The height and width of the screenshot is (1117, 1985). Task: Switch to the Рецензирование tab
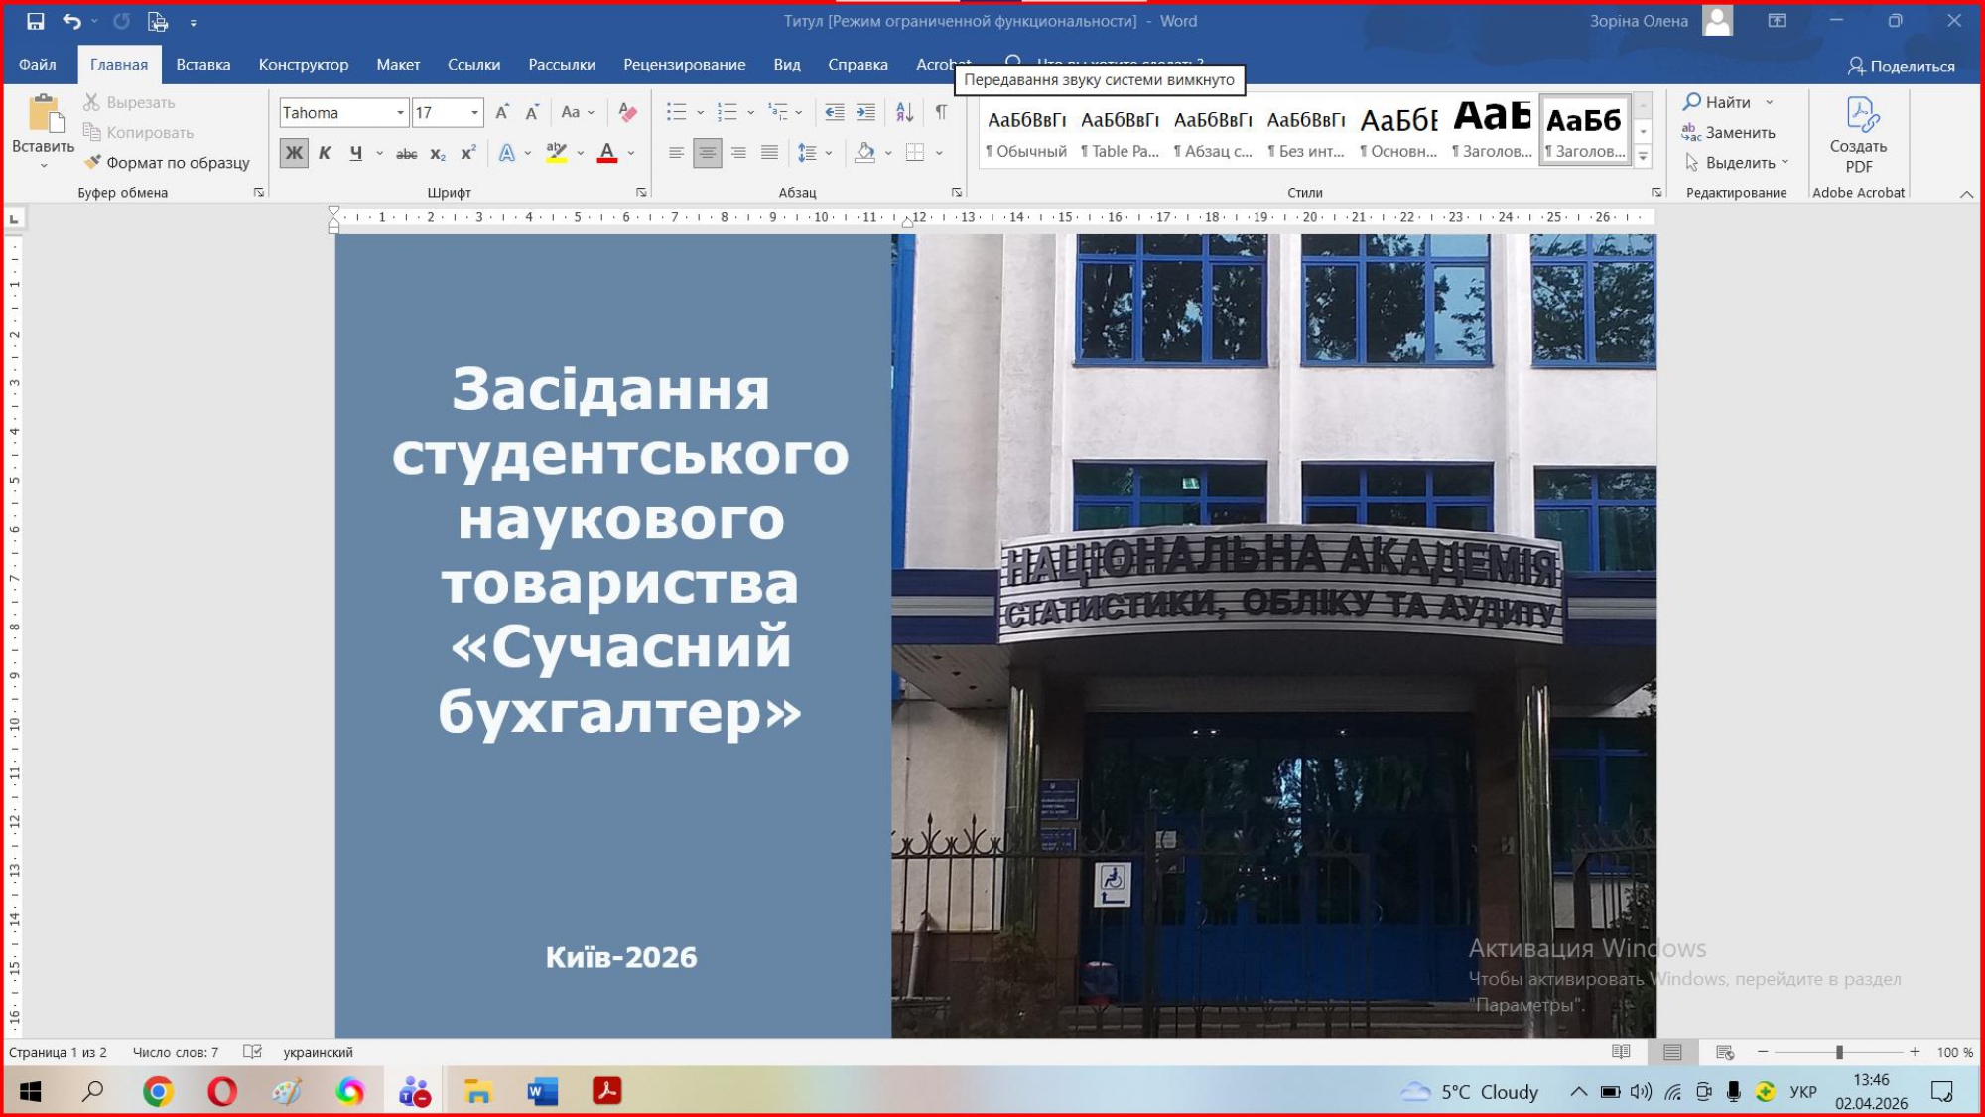click(684, 65)
